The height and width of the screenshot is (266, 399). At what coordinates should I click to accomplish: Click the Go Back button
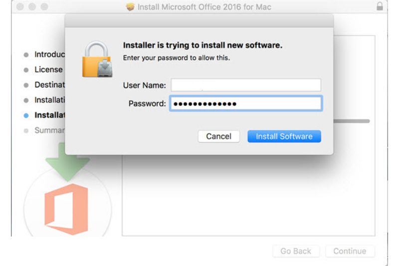pos(296,251)
